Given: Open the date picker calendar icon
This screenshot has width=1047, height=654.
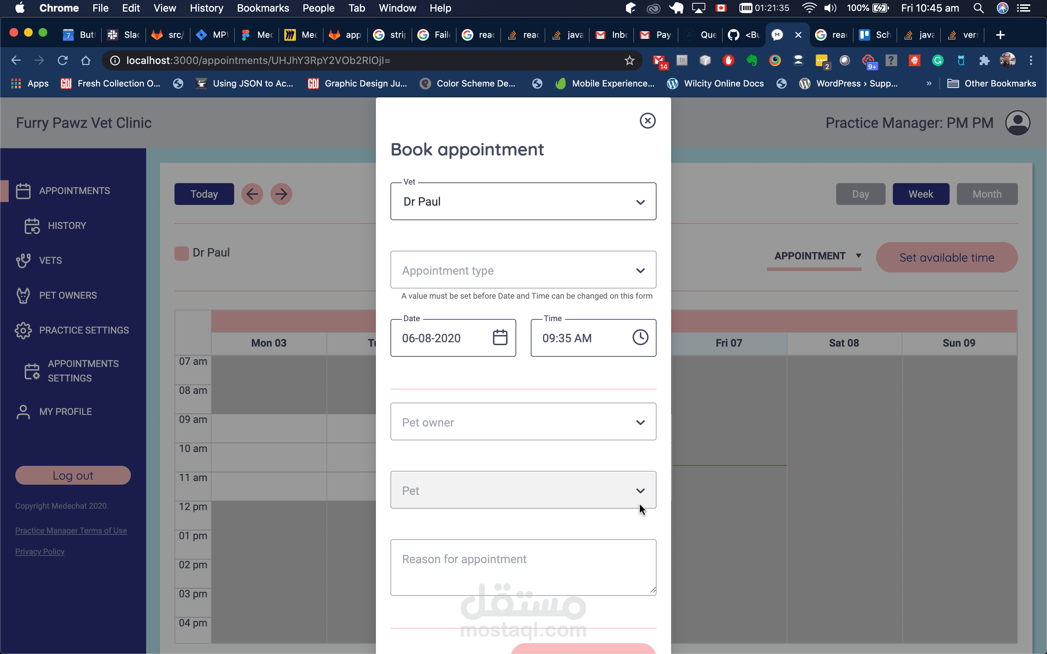Looking at the screenshot, I should coord(500,338).
